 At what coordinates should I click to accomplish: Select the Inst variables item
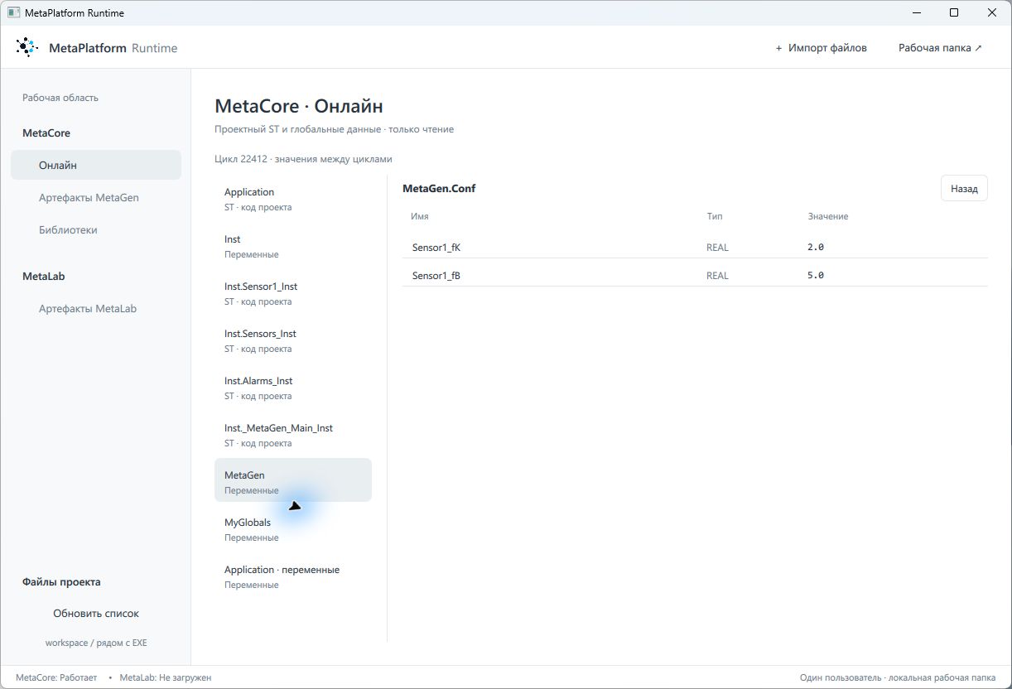[x=293, y=246]
